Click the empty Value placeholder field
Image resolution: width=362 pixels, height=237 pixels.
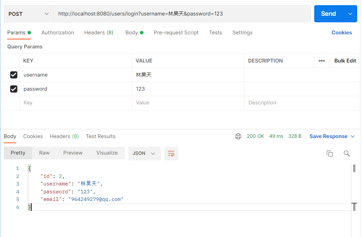[x=188, y=103]
